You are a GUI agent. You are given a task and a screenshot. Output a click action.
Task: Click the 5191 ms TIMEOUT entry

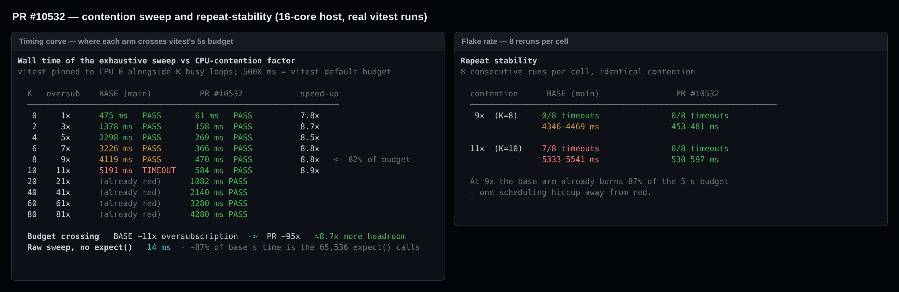[137, 170]
